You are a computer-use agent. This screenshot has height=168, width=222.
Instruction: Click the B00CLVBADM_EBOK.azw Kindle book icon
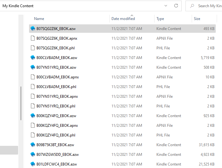33,58
